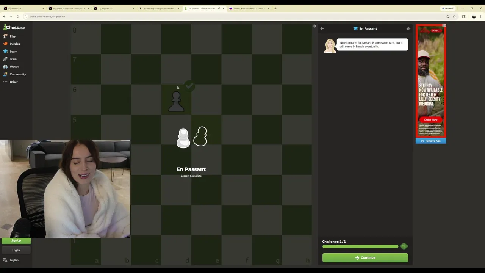485x273 pixels.
Task: Open board settings gear icon
Action: (314, 26)
